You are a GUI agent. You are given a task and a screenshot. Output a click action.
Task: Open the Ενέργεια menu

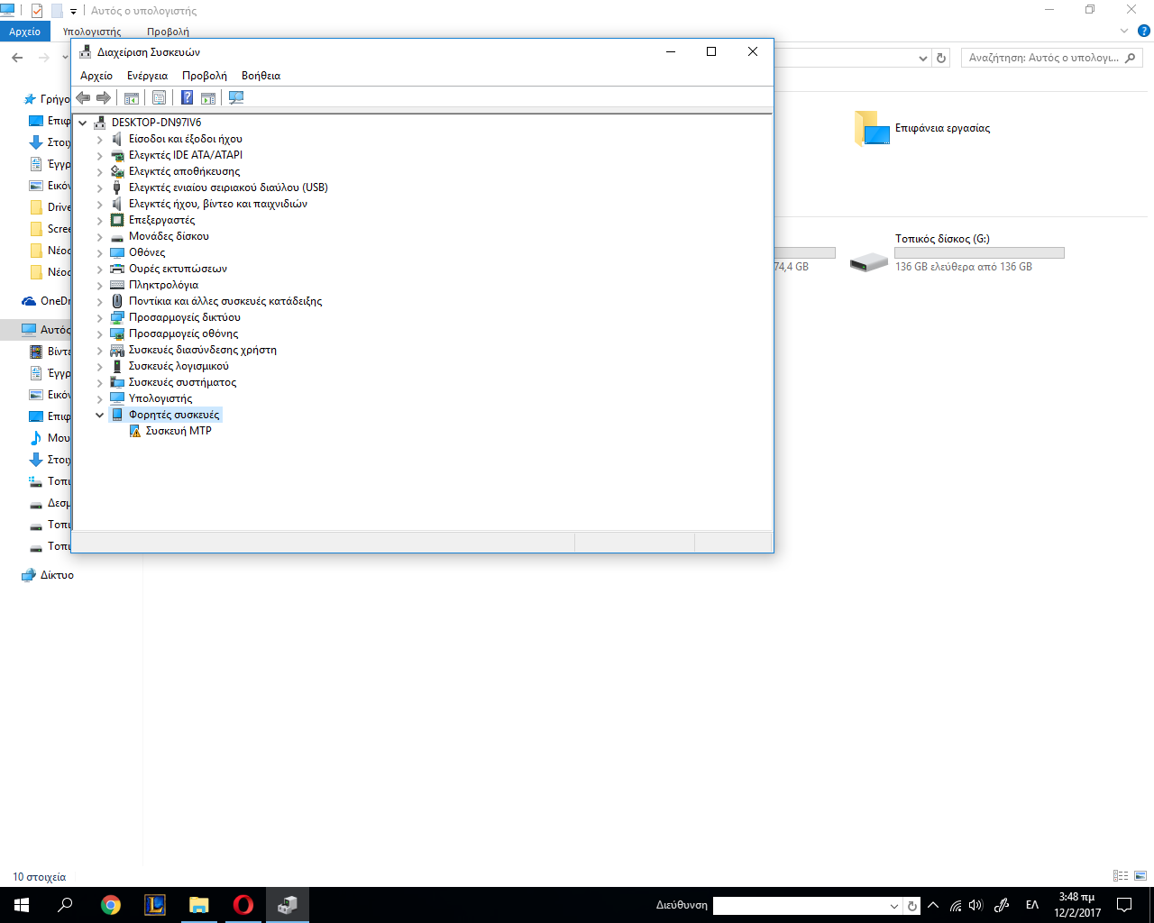point(147,76)
